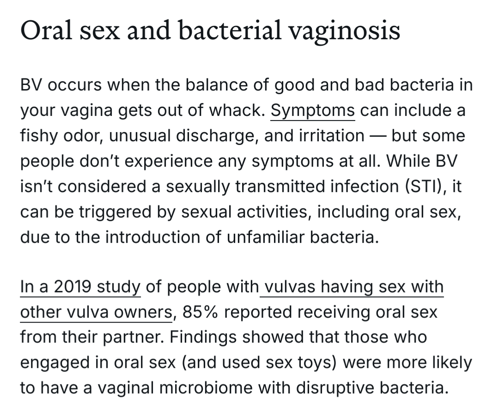Follow the "vulvas having sex with" link

[352, 286]
